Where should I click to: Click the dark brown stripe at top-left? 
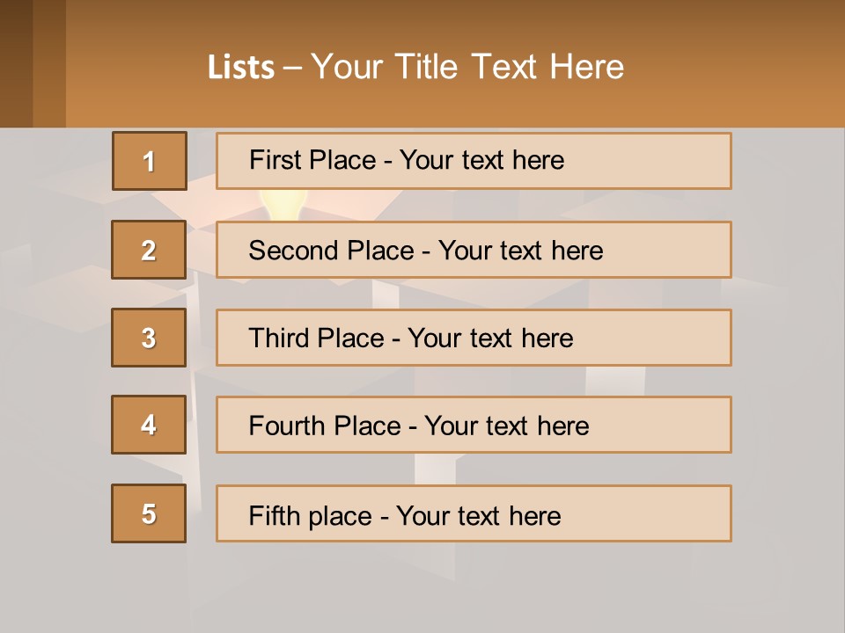point(16,63)
